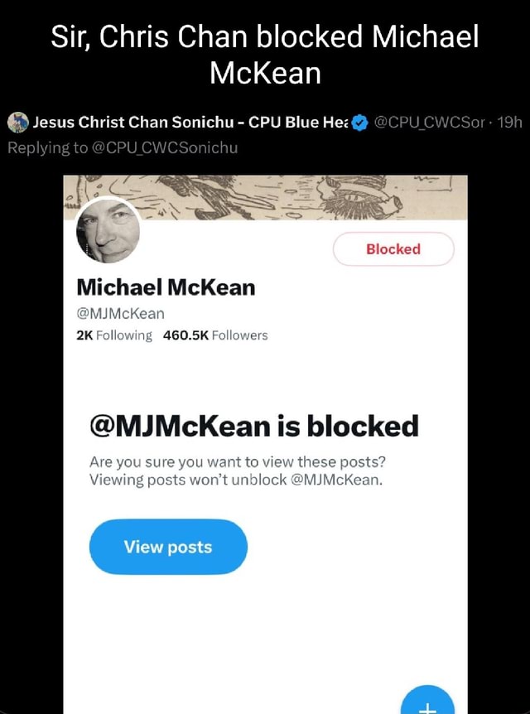Open the Replying to @CPU_CWCSonichu thread
530x714 pixels.
coord(119,147)
